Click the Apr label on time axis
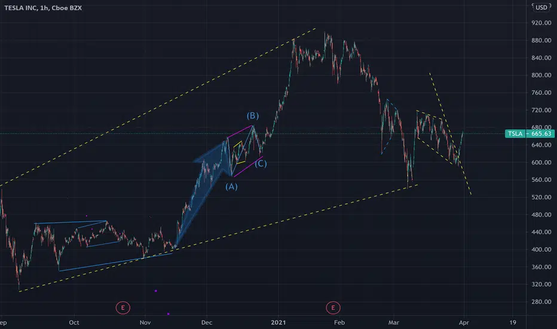Screen dimensions: 557x329 [464, 322]
